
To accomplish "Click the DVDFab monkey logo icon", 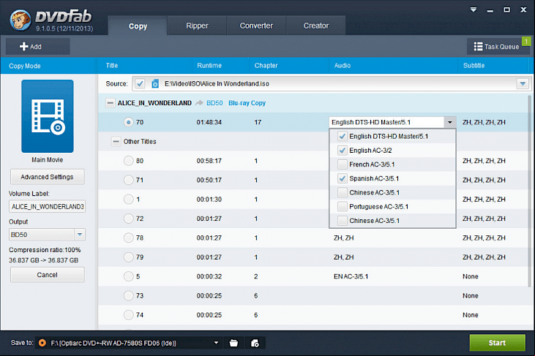I will 20,20.
